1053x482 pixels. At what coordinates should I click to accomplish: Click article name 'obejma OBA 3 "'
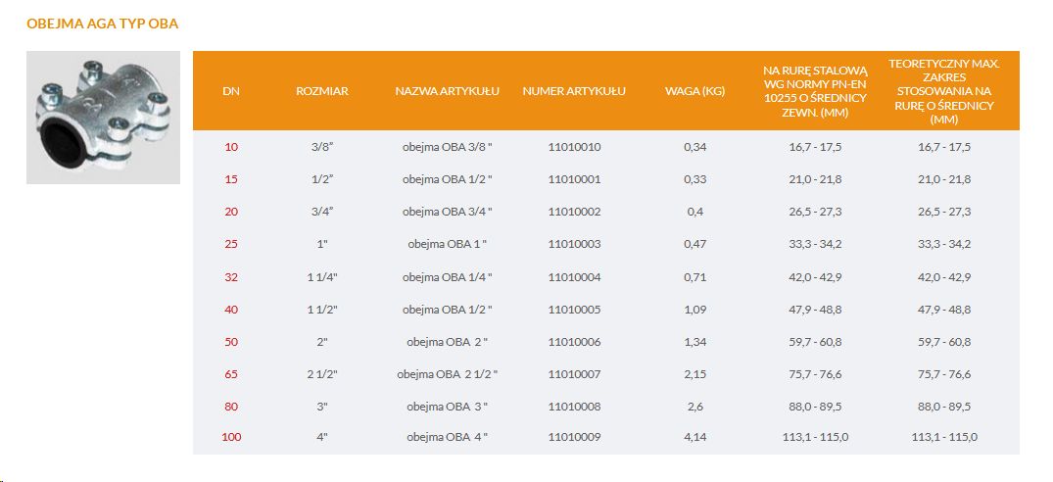[448, 407]
